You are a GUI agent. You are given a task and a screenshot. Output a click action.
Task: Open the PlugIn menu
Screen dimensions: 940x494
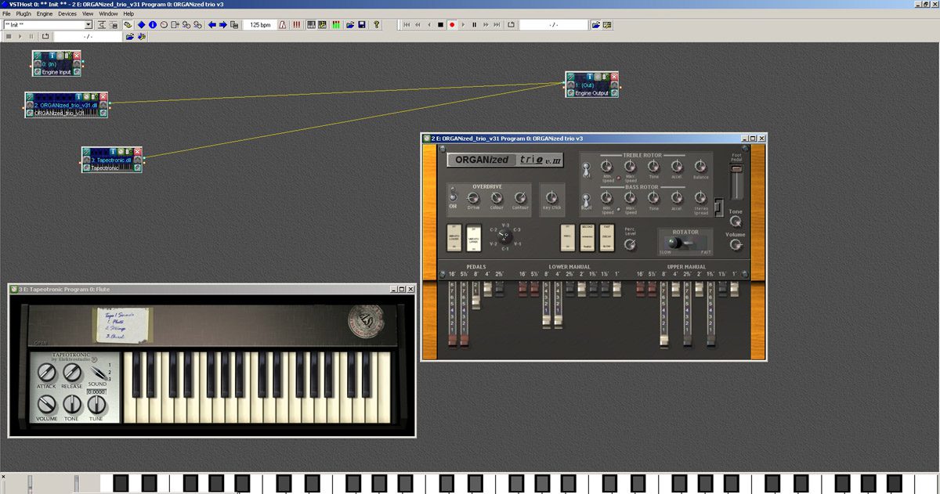click(23, 14)
